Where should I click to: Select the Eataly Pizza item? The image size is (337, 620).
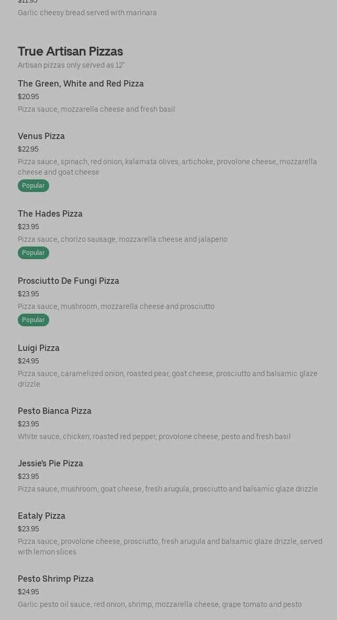41,516
